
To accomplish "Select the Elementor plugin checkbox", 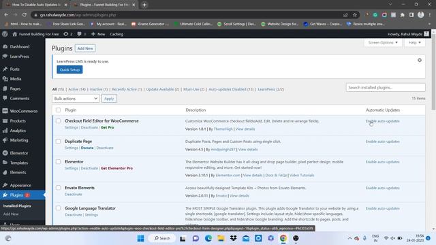I will click(x=58, y=162).
